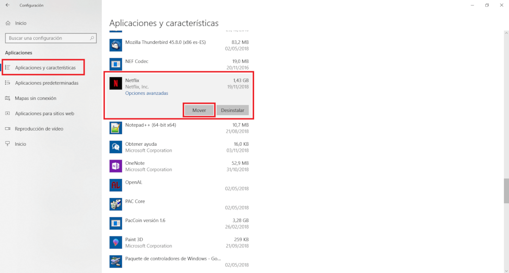The height and width of the screenshot is (273, 509).
Task: Select PacCoin versión 1.6 entry
Action: pyautogui.click(x=179, y=223)
